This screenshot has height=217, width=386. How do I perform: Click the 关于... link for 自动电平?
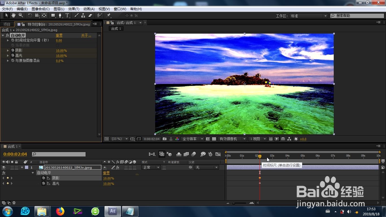(86, 36)
